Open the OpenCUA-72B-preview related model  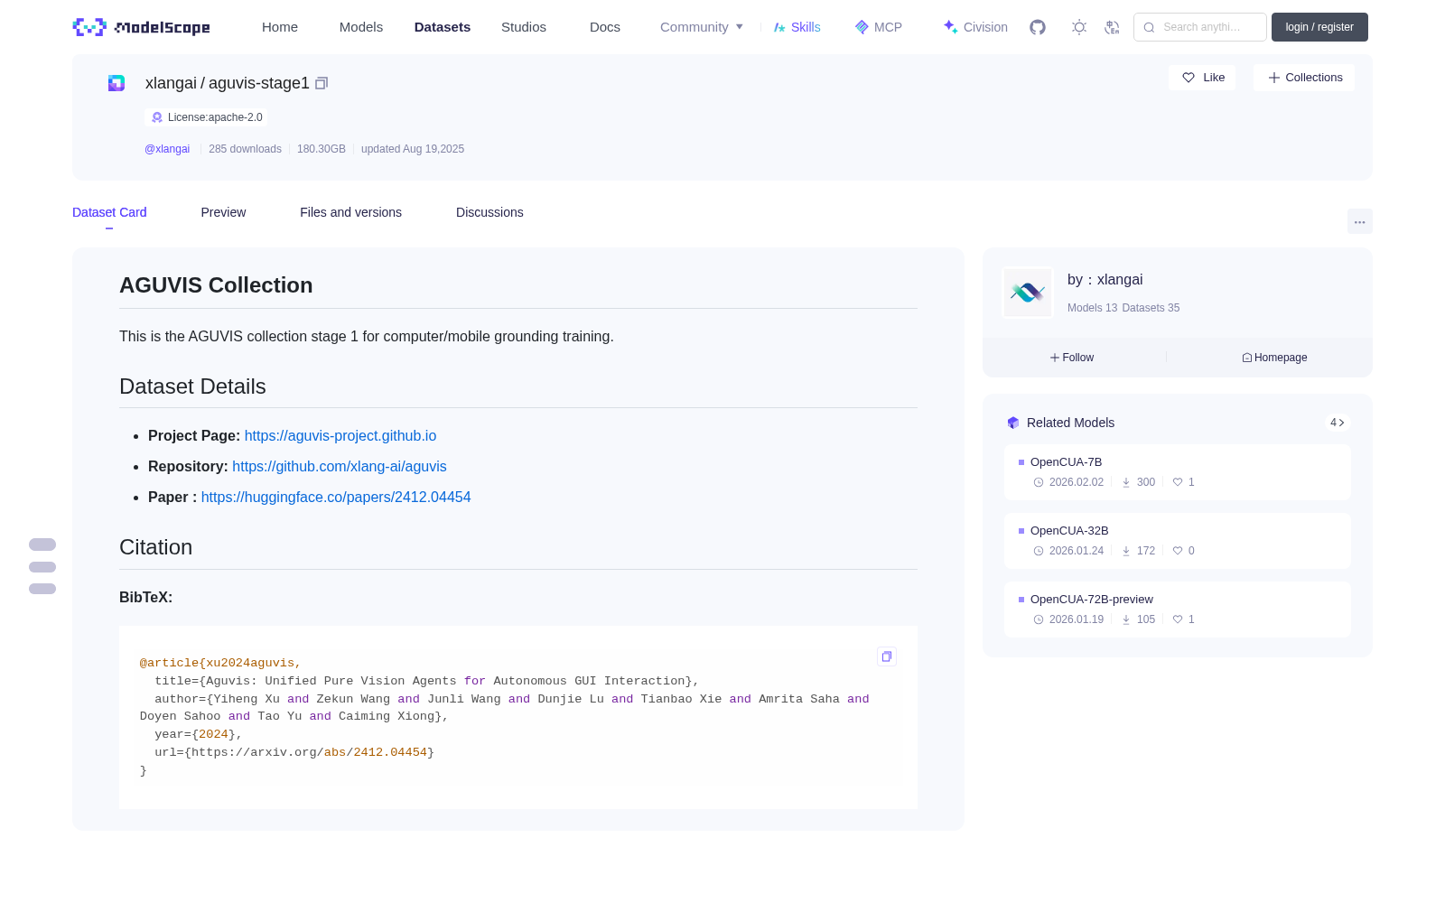tap(1178, 610)
